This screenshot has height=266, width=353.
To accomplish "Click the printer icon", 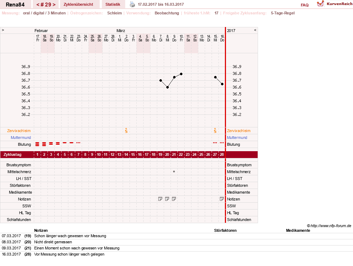I will click(x=132, y=4).
